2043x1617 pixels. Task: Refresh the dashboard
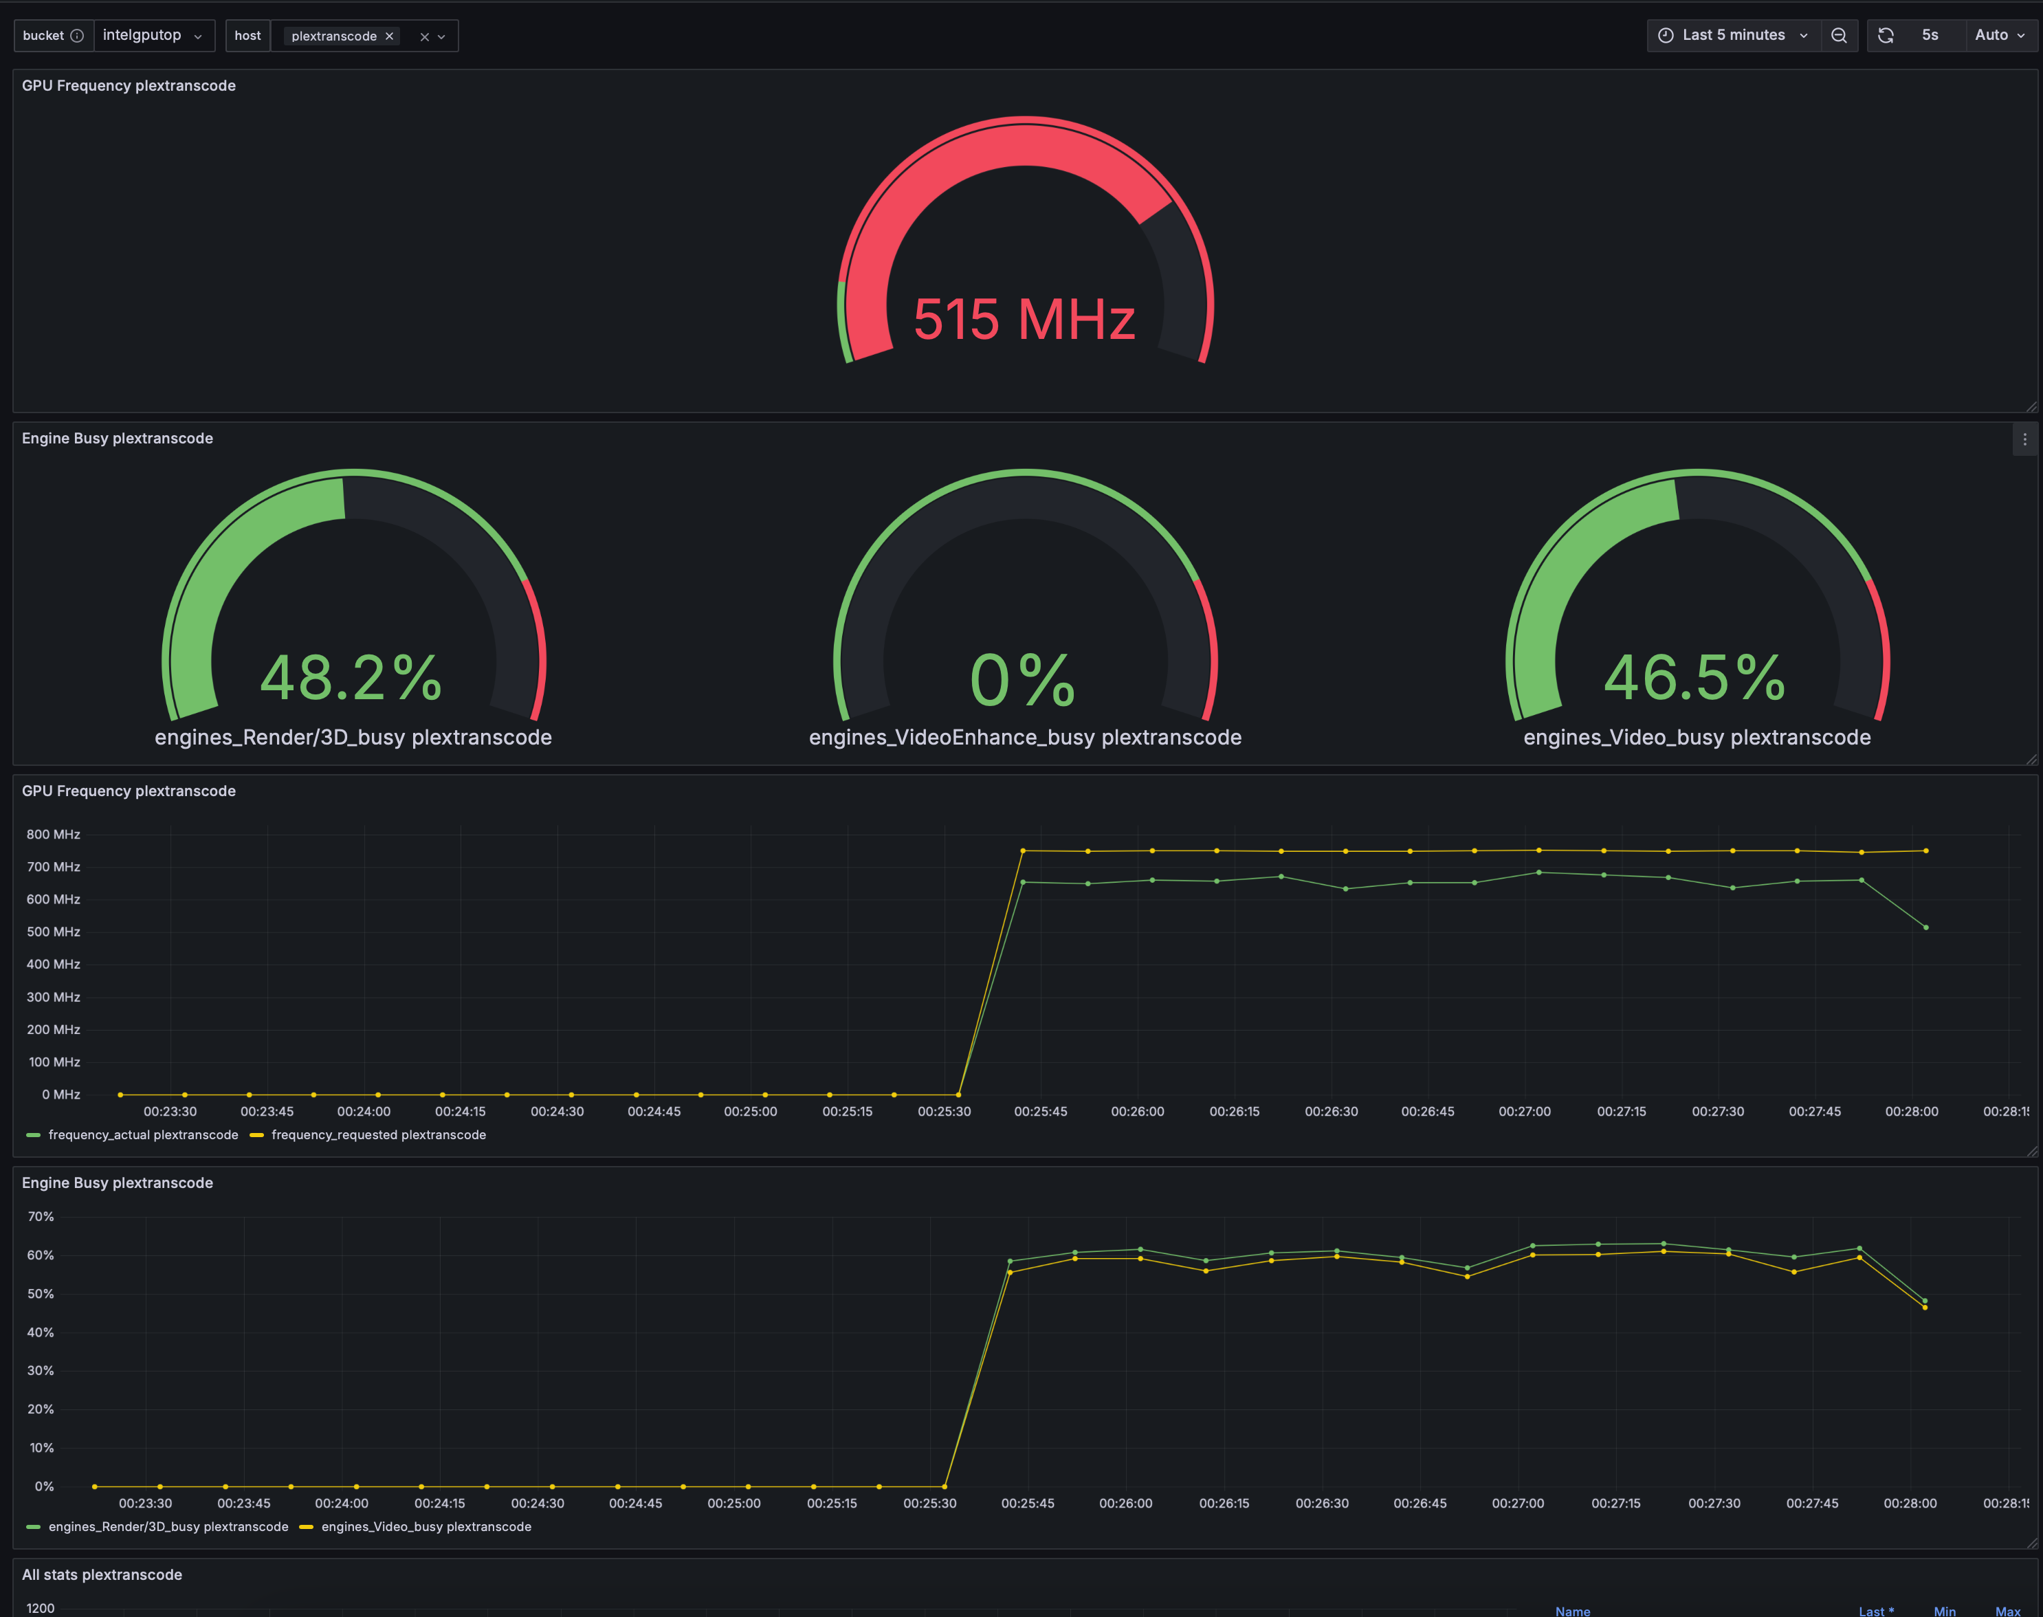tap(1886, 35)
